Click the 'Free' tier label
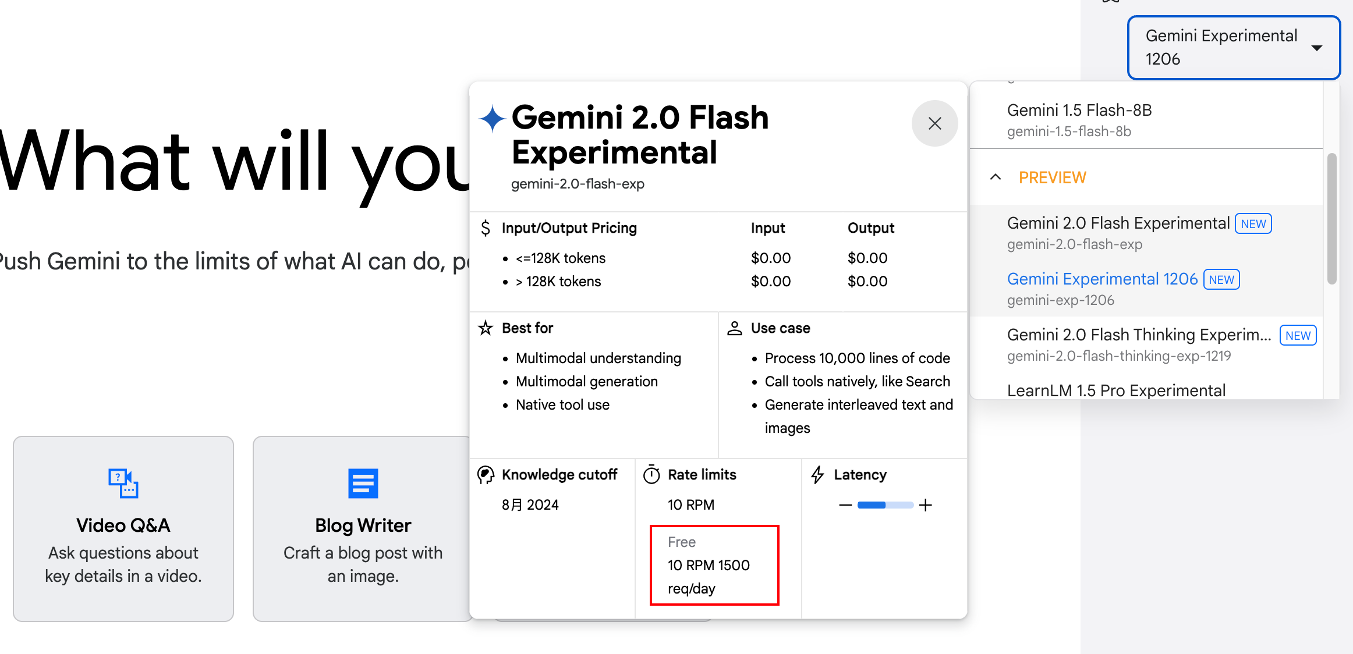Image resolution: width=1353 pixels, height=654 pixels. pos(682,542)
